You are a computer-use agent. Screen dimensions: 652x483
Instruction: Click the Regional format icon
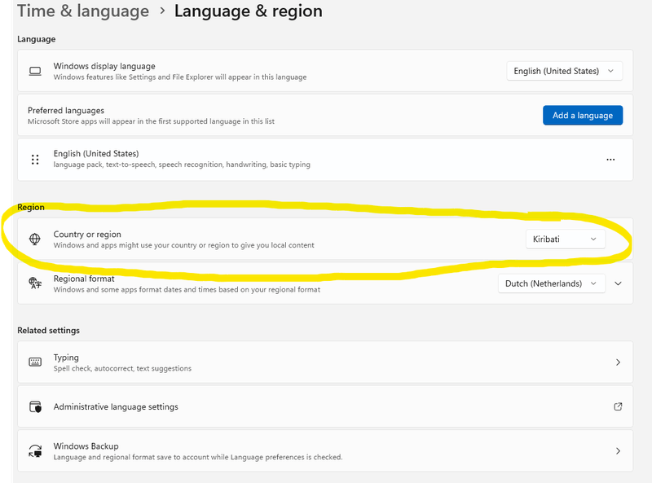coord(35,283)
